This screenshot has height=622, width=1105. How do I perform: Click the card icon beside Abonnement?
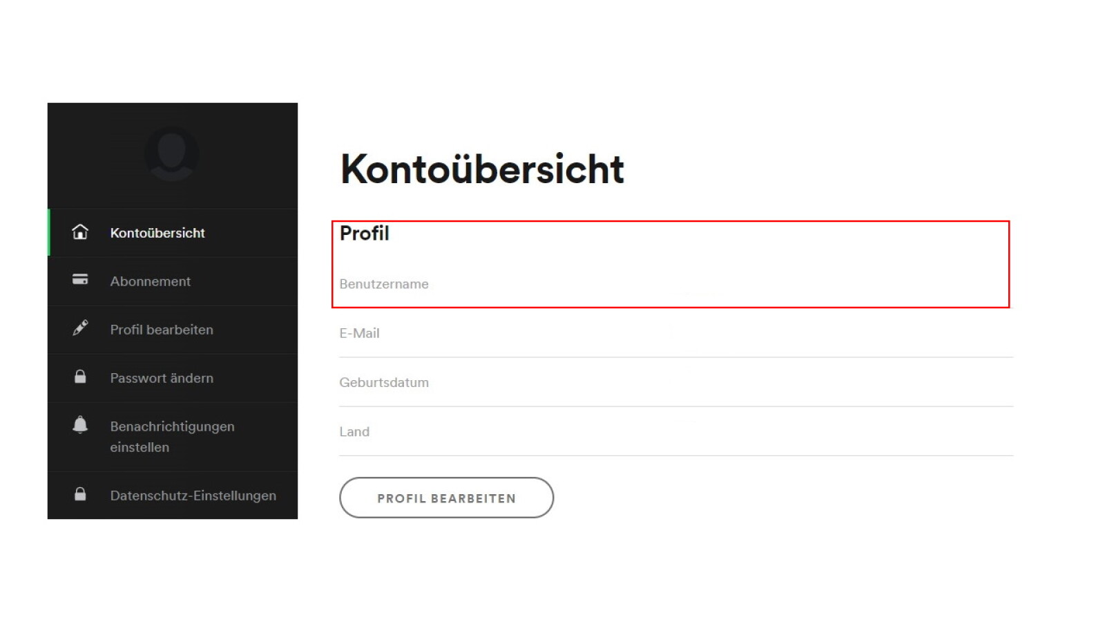point(80,280)
